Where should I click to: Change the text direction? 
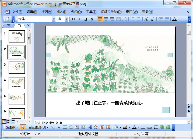tap(125, 19)
